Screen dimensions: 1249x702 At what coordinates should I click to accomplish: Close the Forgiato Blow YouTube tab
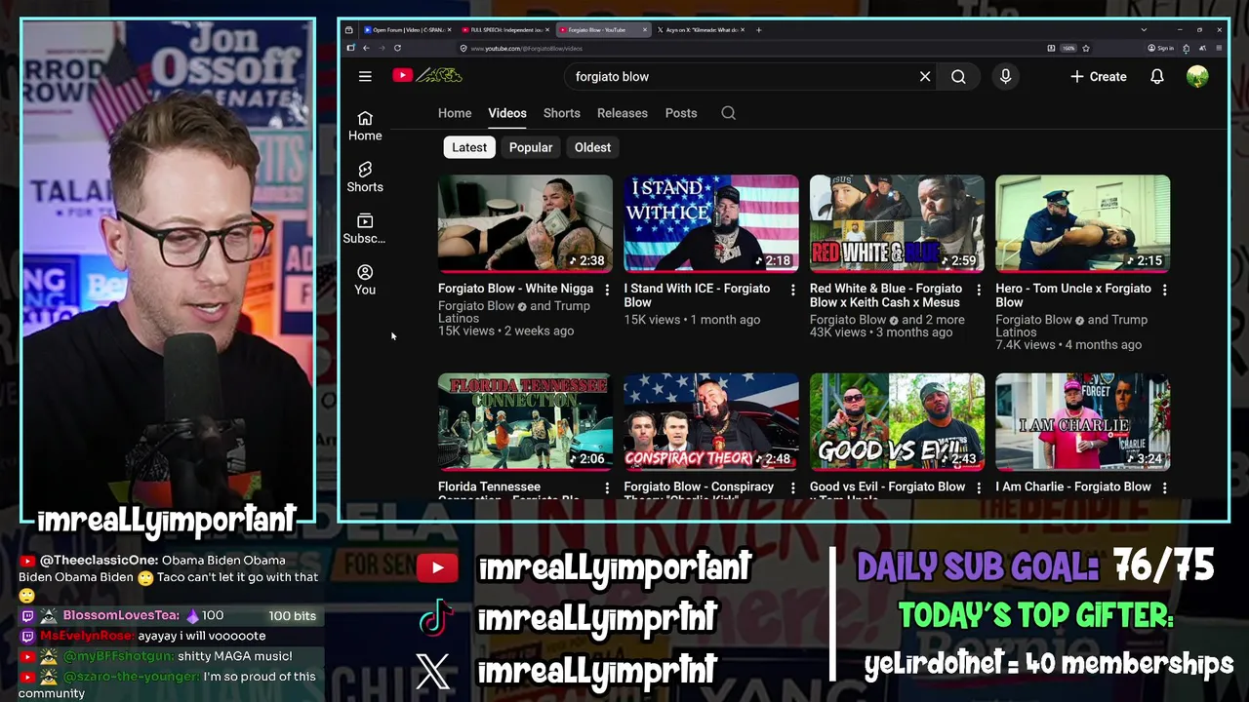pos(644,30)
